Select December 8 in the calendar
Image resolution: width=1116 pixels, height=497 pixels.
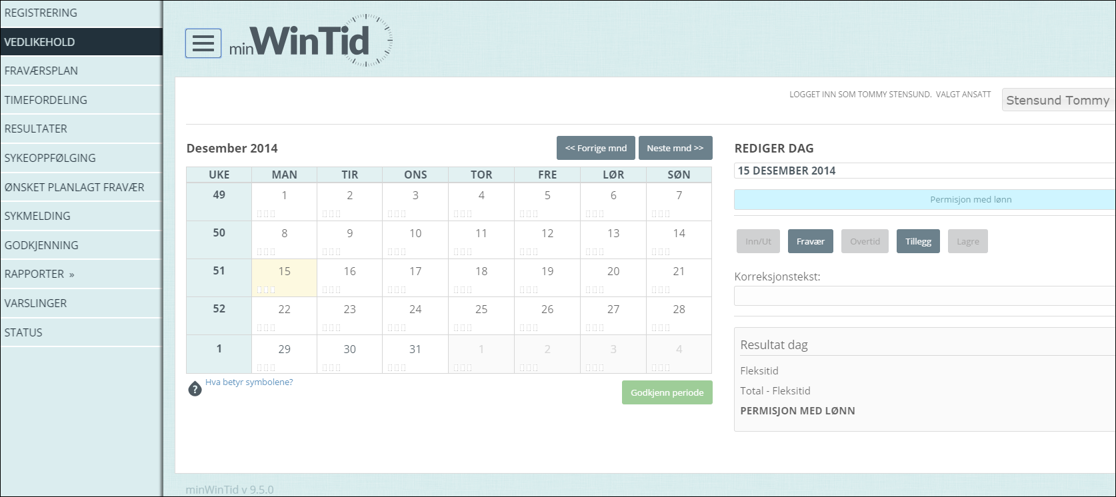point(285,240)
